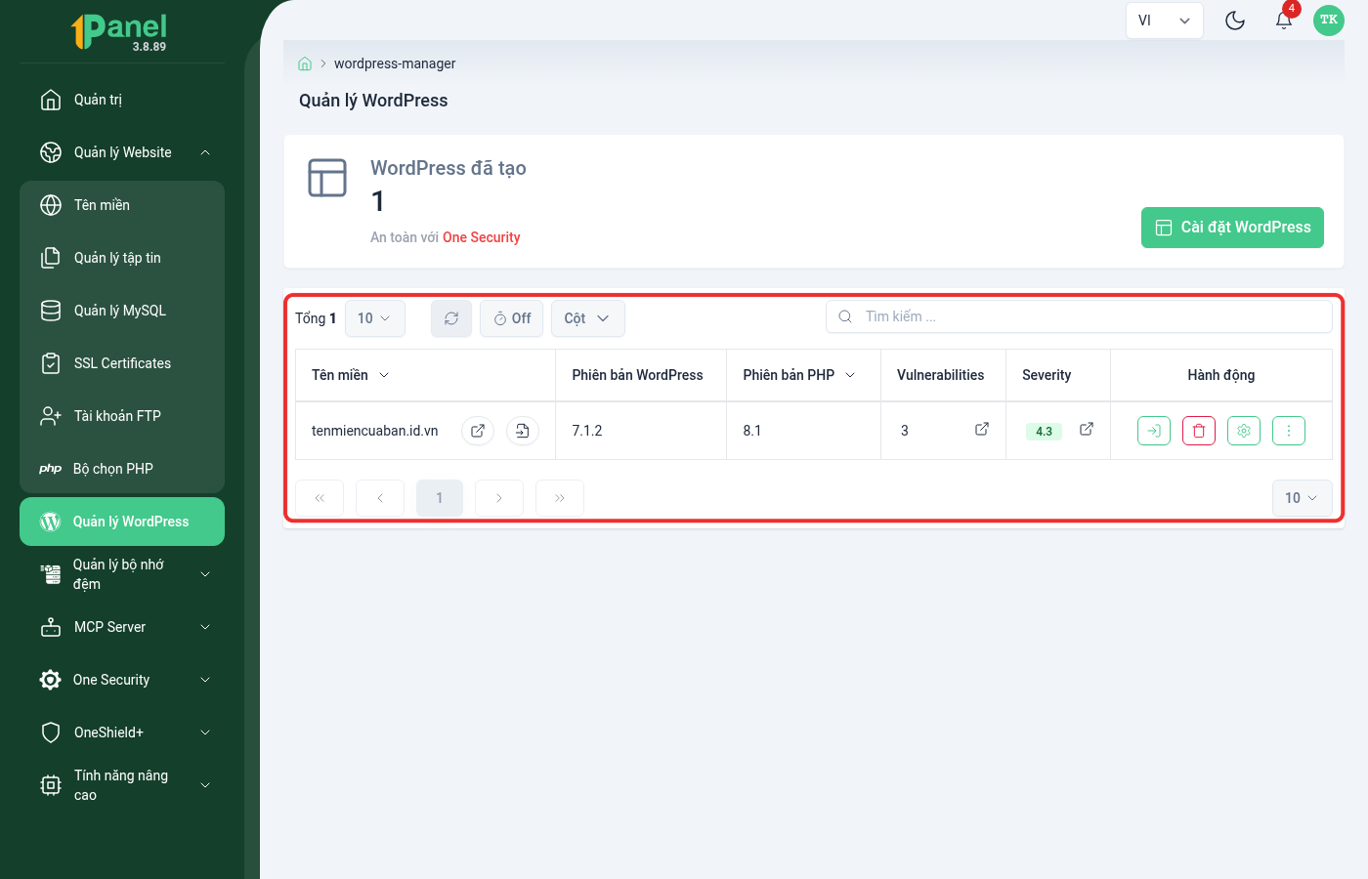The image size is (1368, 879).
Task: Click the file icon next to tenmiencuaban.id.vn
Action: (523, 431)
